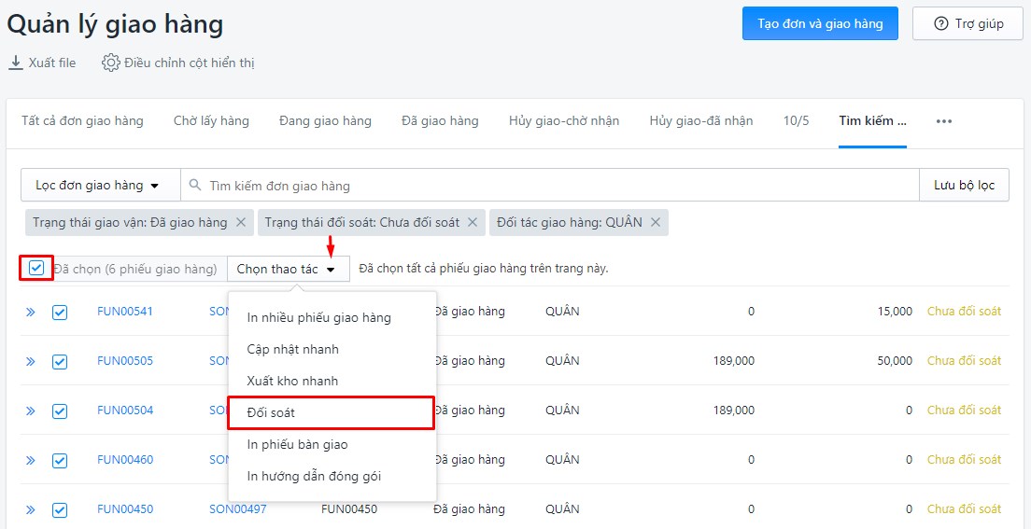This screenshot has height=529, width=1031.
Task: Uncheck the checkbox for FUN00505
Action: (60, 361)
